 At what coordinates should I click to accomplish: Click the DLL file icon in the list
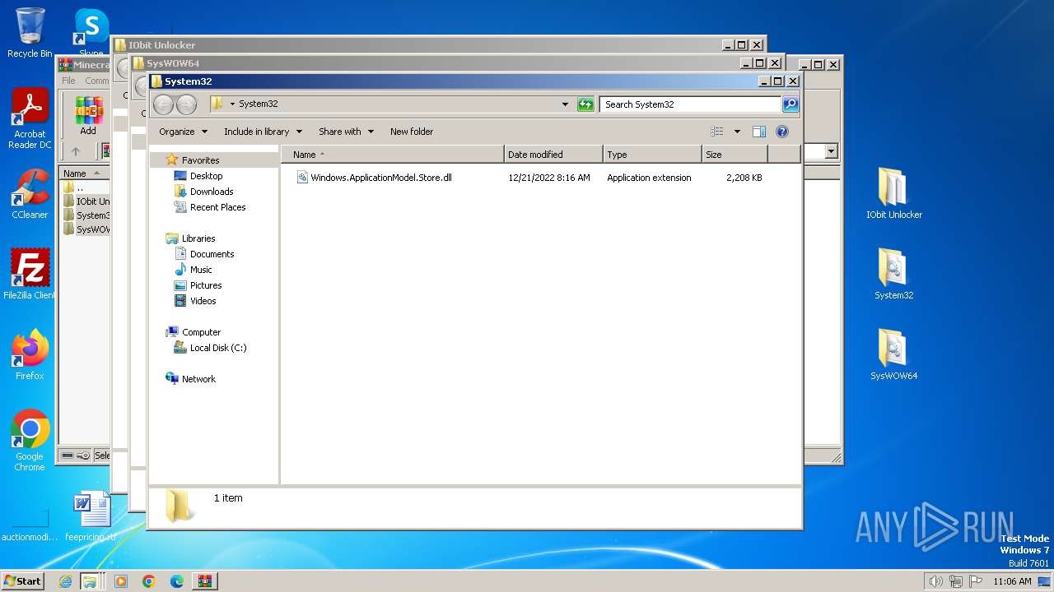coord(302,178)
